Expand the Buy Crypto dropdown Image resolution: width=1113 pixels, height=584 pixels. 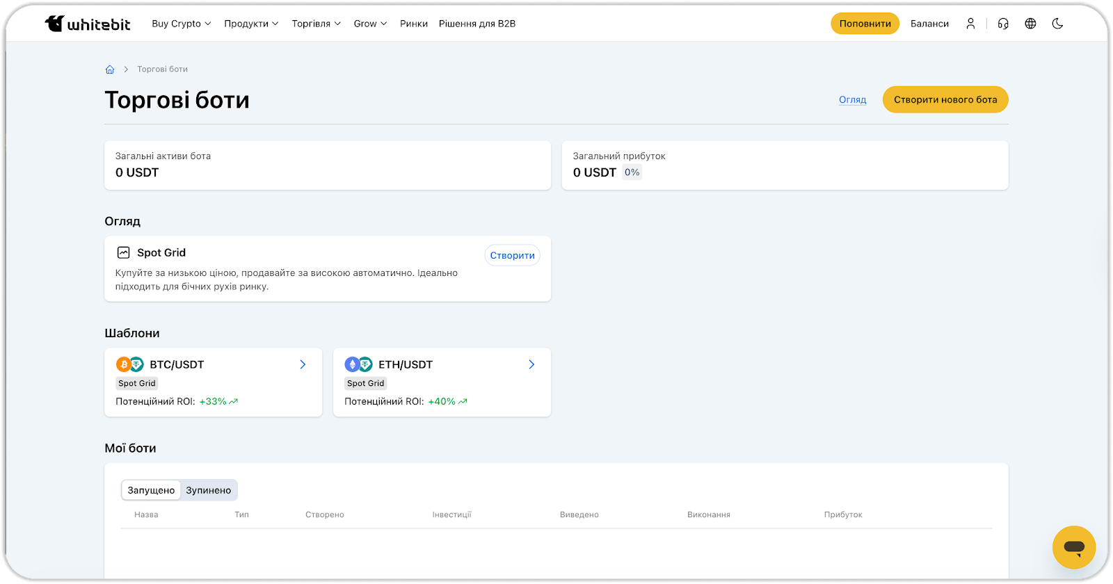(x=181, y=24)
